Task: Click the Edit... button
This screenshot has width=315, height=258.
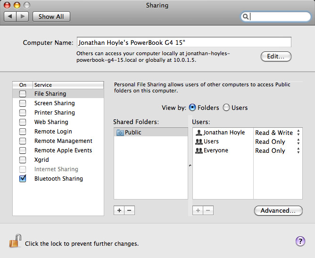Action: 276,56
